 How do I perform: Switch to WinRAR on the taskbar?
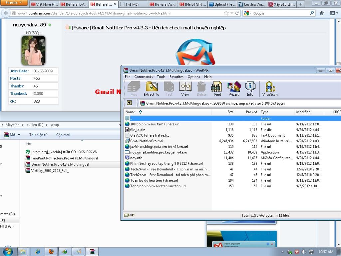(x=92, y=252)
